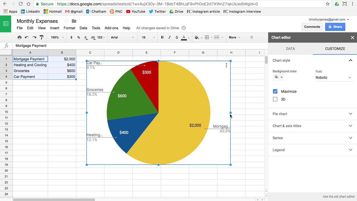The width and height of the screenshot is (357, 201).
Task: Open account menu for timothyrjames@gmail.com
Action: click(x=329, y=20)
